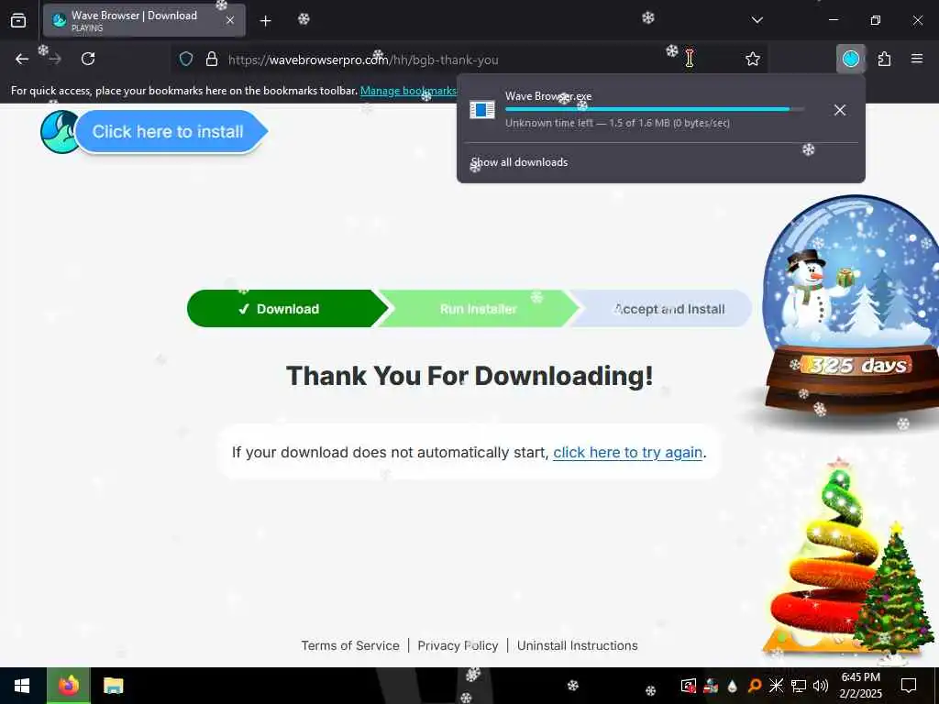Click the Wave Browser logo icon
This screenshot has height=704, width=939.
pyautogui.click(x=58, y=132)
